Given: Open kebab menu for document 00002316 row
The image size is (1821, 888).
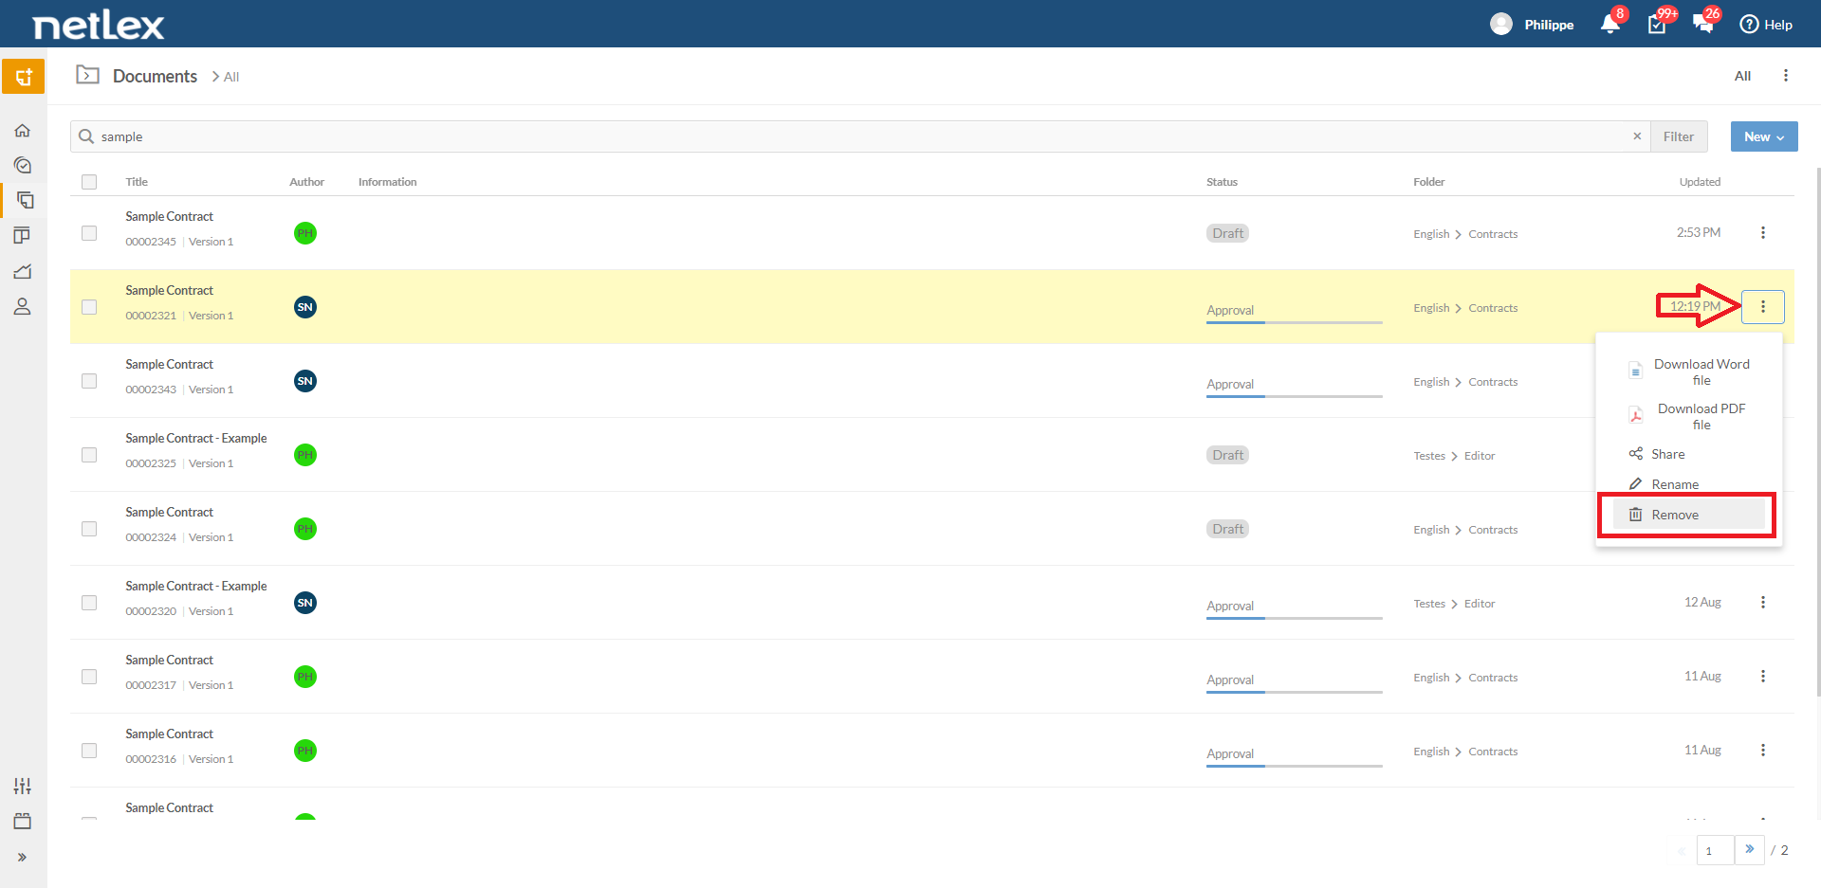Looking at the screenshot, I should coord(1763,751).
